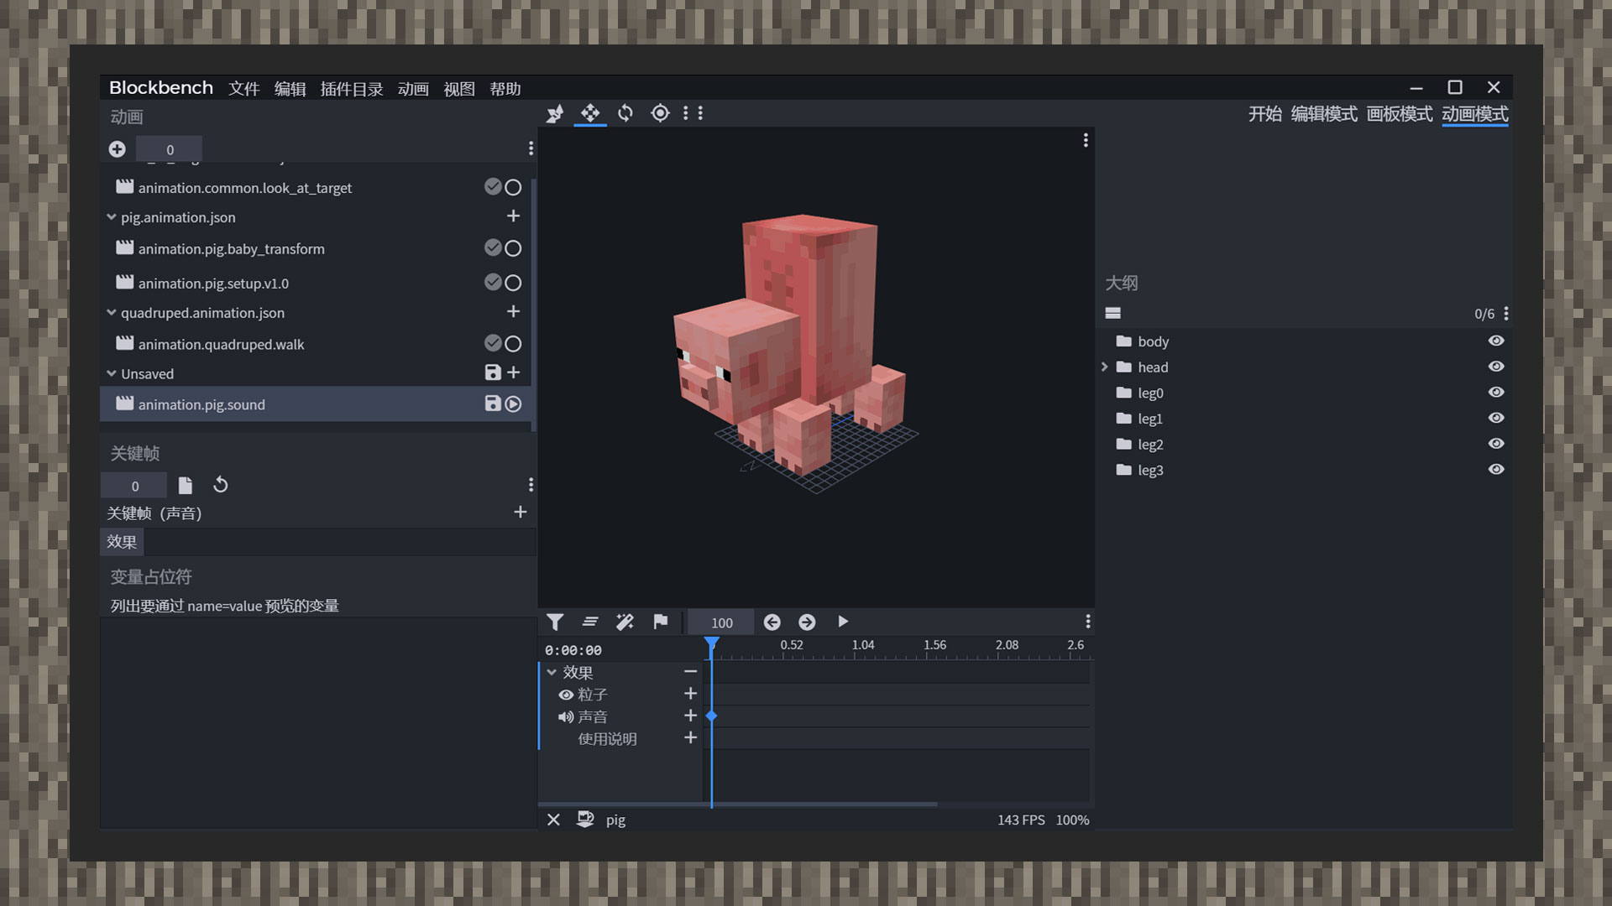This screenshot has height=906, width=1612.
Task: Click the timeline channel list icon
Action: 590,622
